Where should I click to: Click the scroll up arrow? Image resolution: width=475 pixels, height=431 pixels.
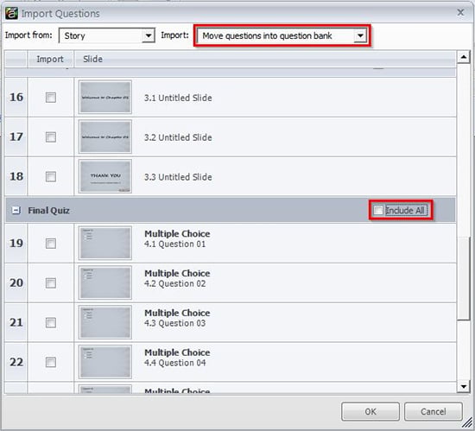point(463,57)
